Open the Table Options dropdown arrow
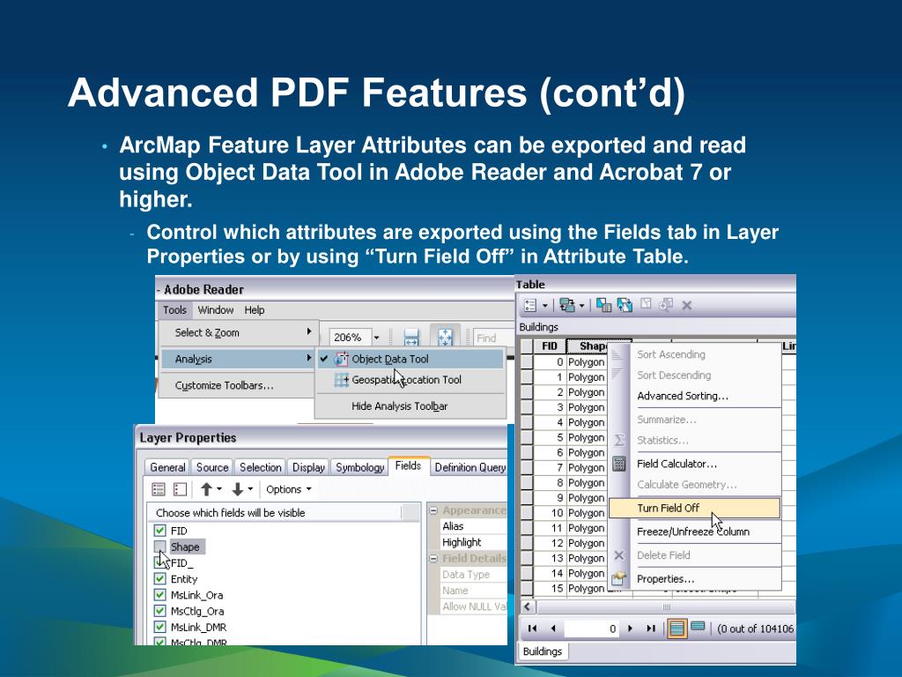The height and width of the screenshot is (677, 902). (544, 306)
